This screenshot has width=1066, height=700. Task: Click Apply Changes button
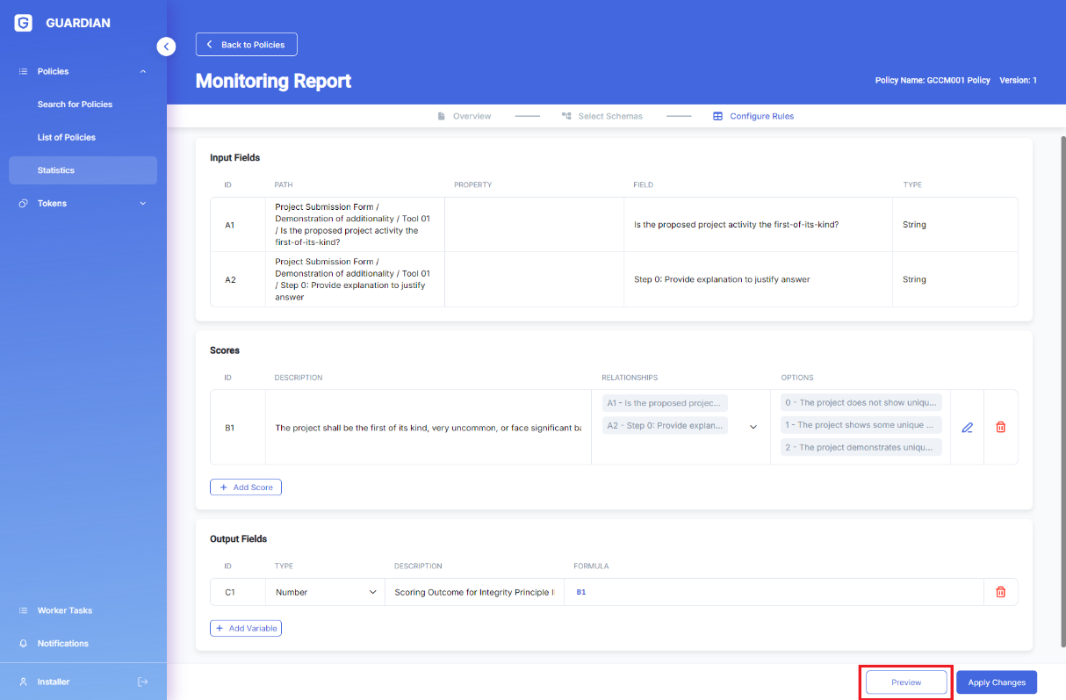tap(997, 682)
